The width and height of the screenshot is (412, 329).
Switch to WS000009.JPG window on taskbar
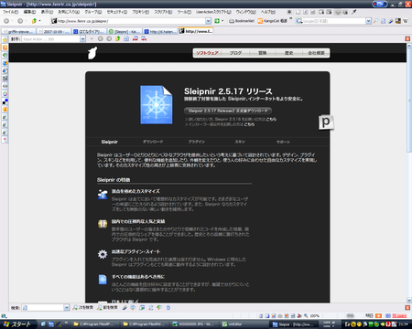(194, 324)
